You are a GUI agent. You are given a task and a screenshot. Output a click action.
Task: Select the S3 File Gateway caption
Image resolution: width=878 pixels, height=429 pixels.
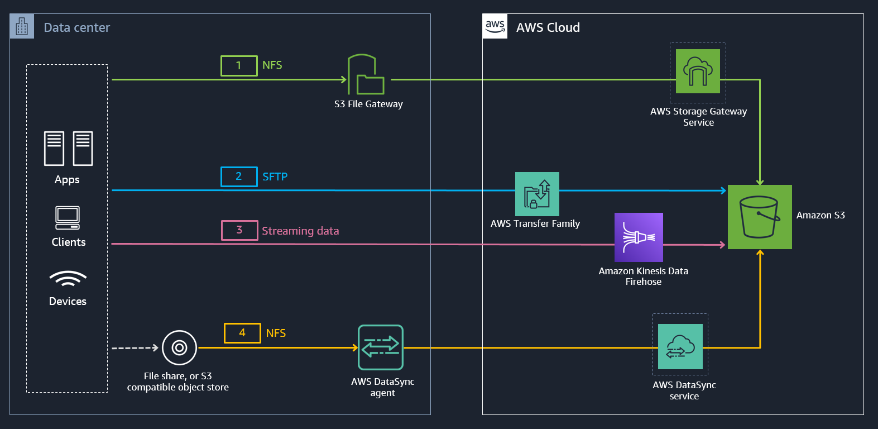pyautogui.click(x=368, y=104)
